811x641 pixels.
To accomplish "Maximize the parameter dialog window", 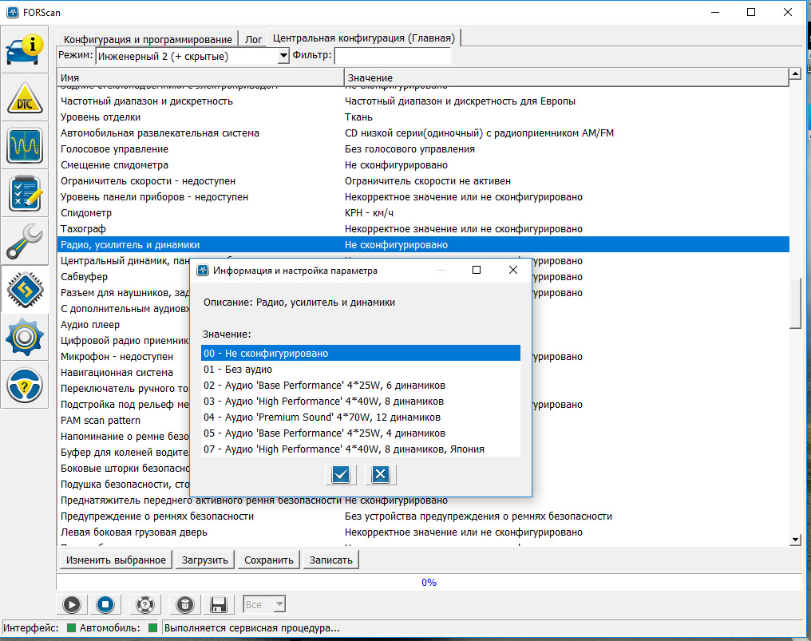I will (477, 270).
